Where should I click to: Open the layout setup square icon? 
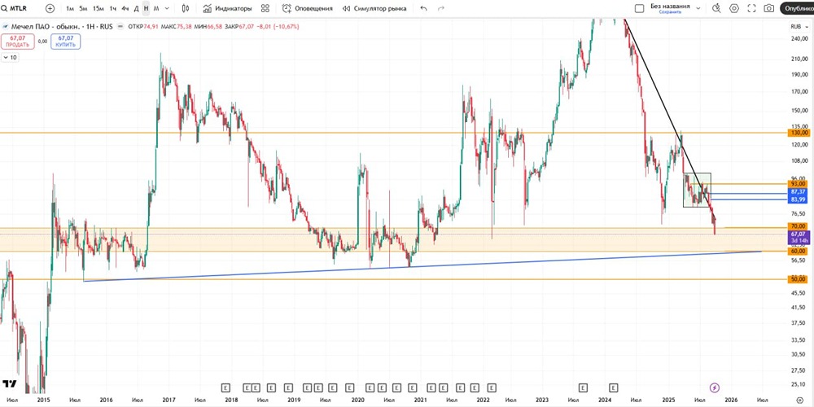pyautogui.click(x=640, y=8)
